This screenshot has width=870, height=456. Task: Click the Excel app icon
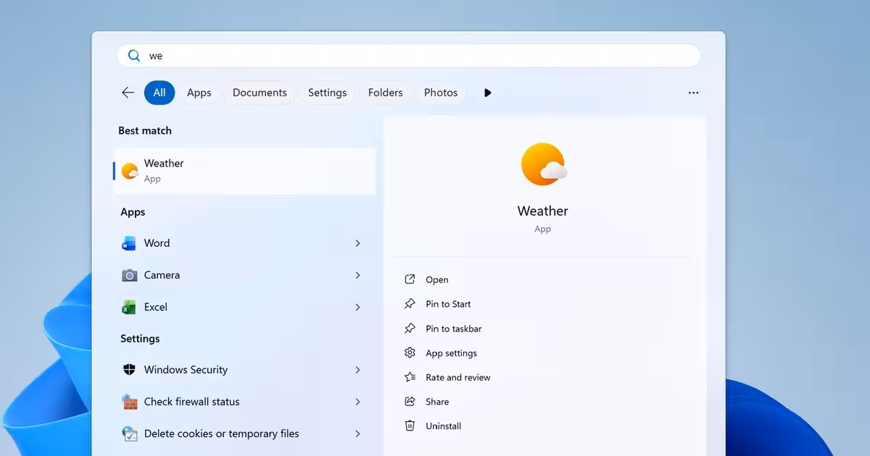[x=129, y=308]
